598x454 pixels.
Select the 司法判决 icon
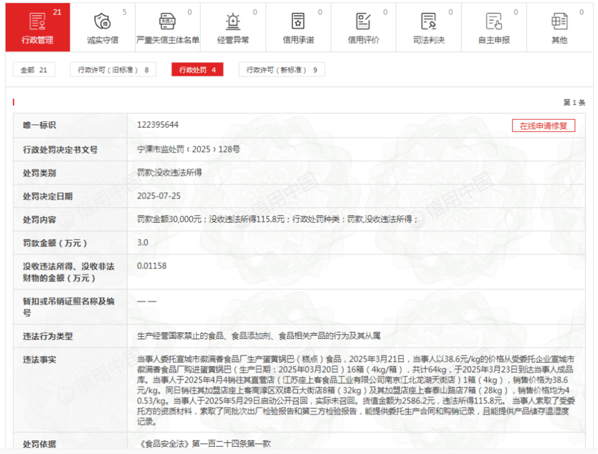click(429, 21)
